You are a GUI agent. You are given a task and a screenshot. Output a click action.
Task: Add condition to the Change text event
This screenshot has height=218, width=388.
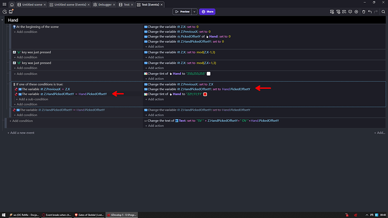tap(21, 121)
